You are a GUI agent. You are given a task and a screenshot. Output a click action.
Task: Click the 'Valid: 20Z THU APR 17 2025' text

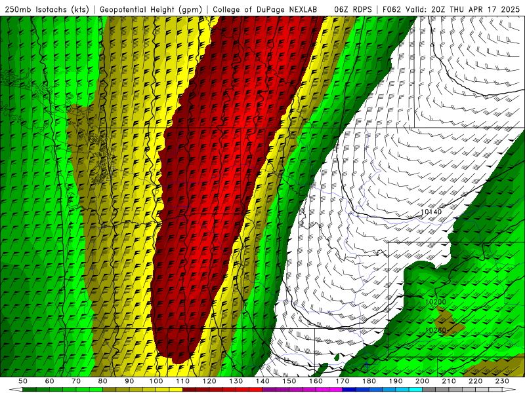(463, 9)
